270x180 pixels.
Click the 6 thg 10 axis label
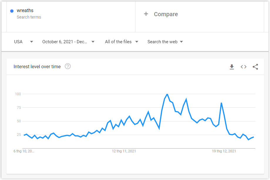24,151
